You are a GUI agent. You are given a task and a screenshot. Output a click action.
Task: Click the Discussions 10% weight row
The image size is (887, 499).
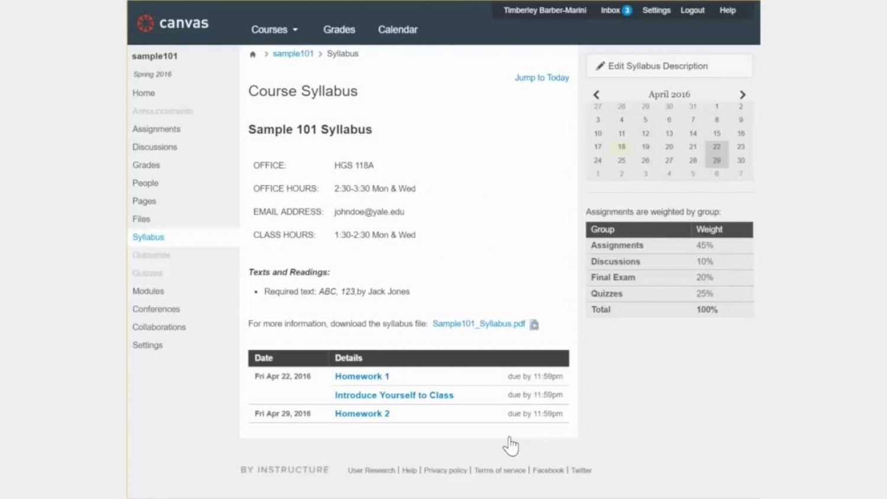669,261
